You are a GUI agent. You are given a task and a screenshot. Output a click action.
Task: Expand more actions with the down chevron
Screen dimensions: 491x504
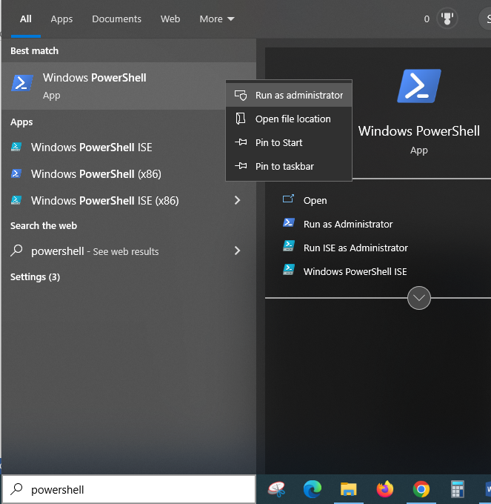[419, 298]
